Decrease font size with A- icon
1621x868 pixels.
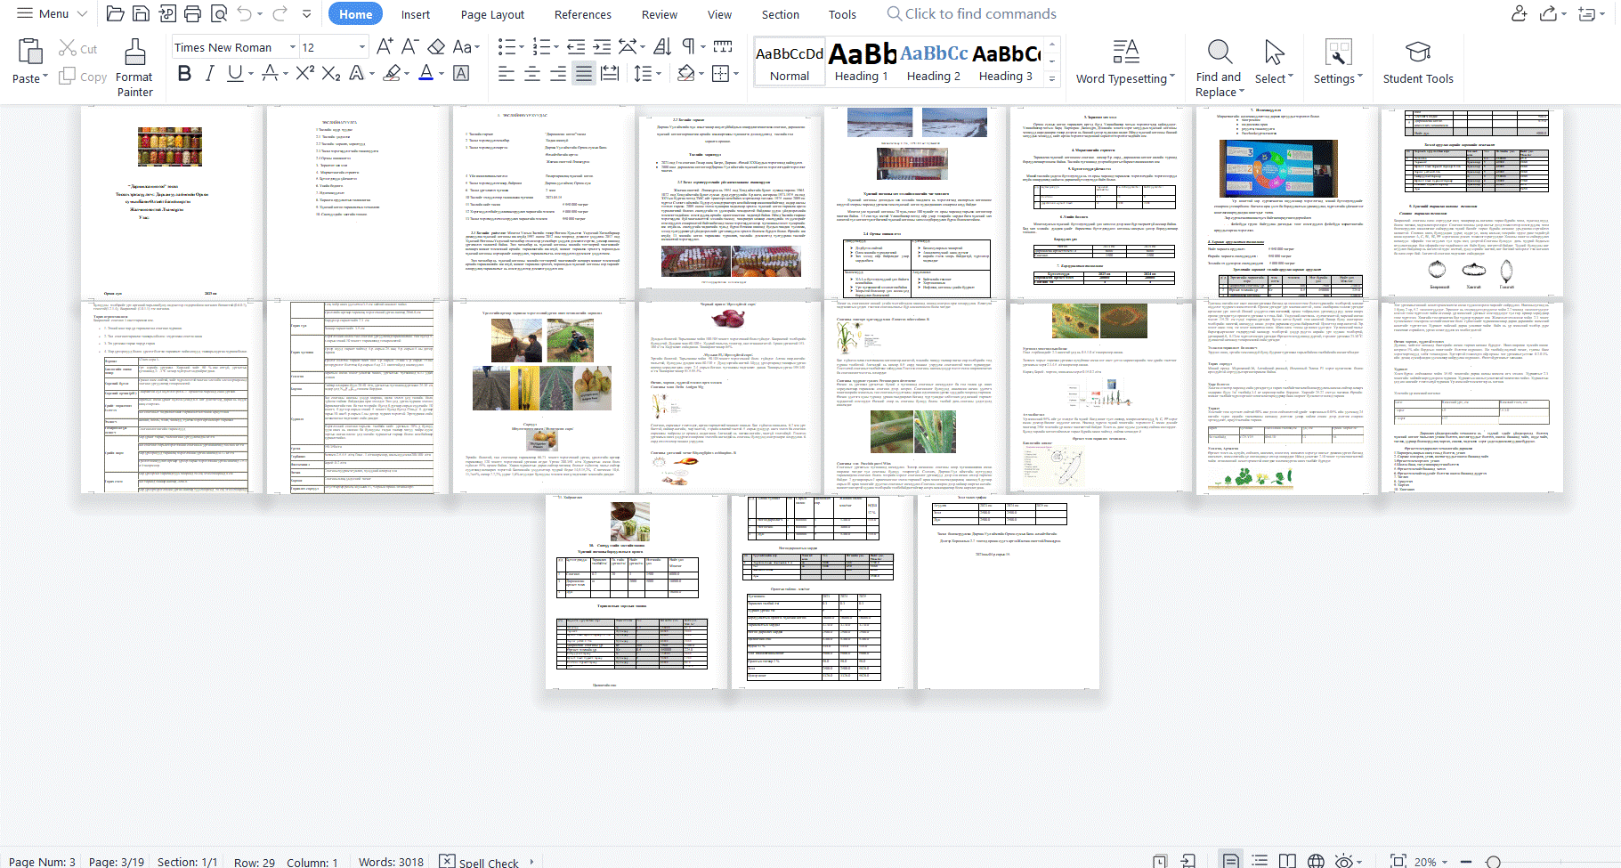click(x=409, y=46)
